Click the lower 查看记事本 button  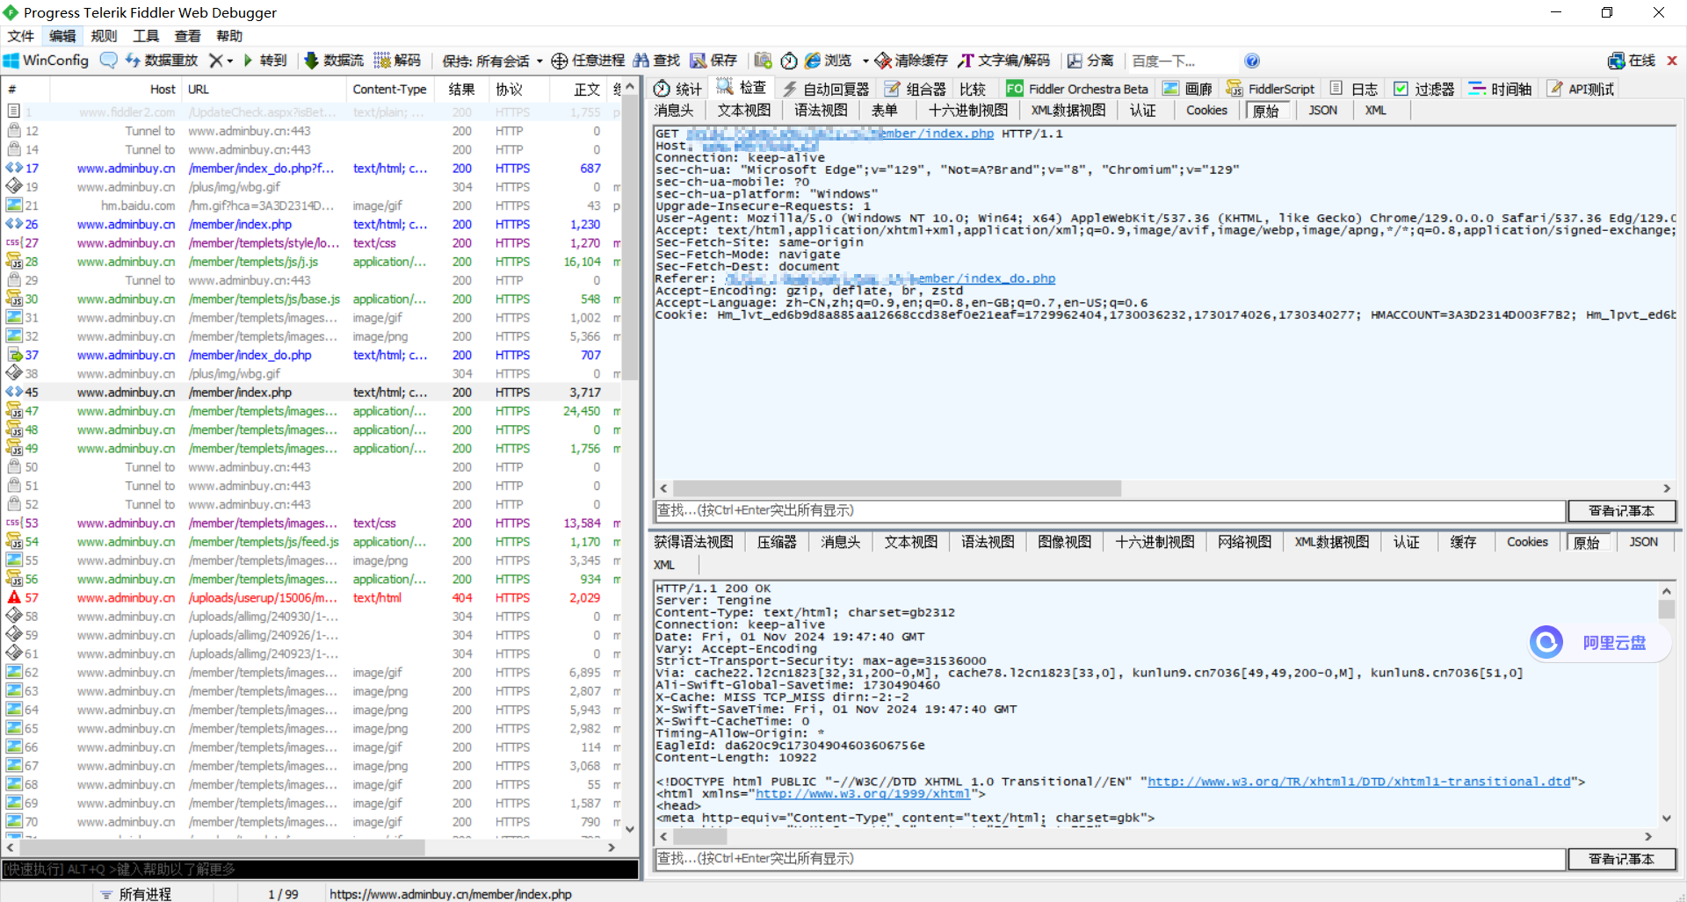click(x=1621, y=859)
